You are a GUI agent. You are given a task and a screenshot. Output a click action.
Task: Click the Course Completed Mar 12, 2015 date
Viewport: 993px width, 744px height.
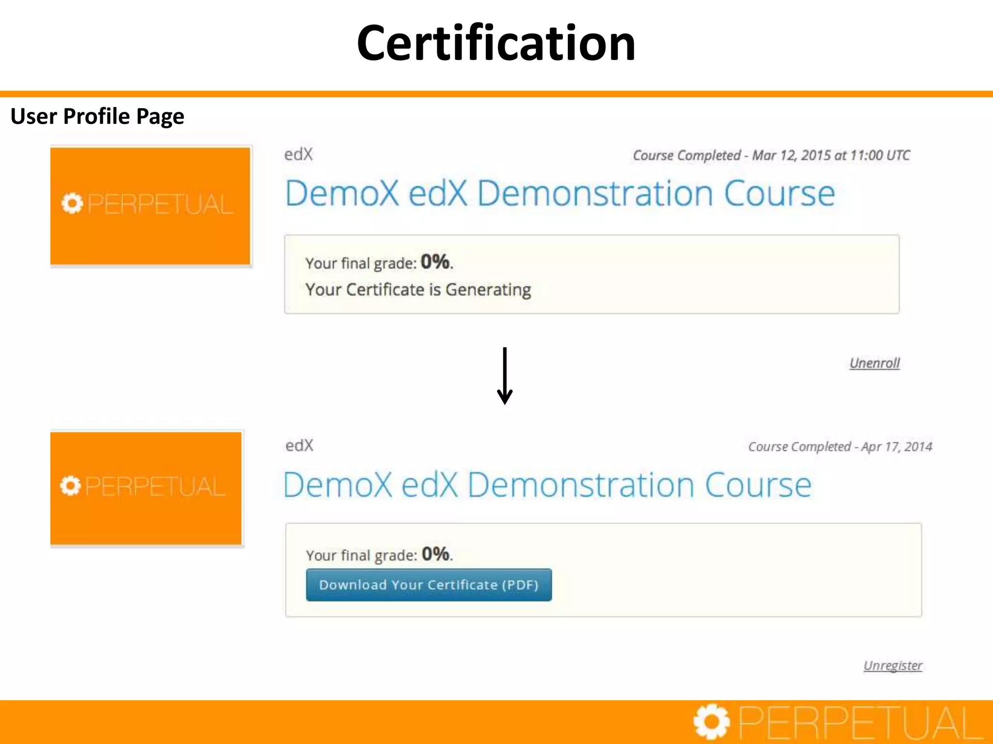coord(771,155)
